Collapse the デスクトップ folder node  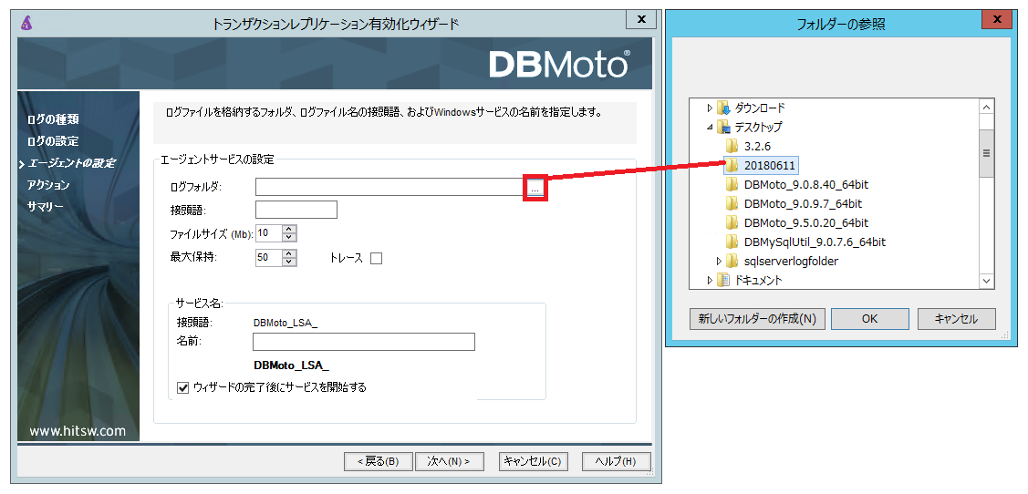pos(710,127)
